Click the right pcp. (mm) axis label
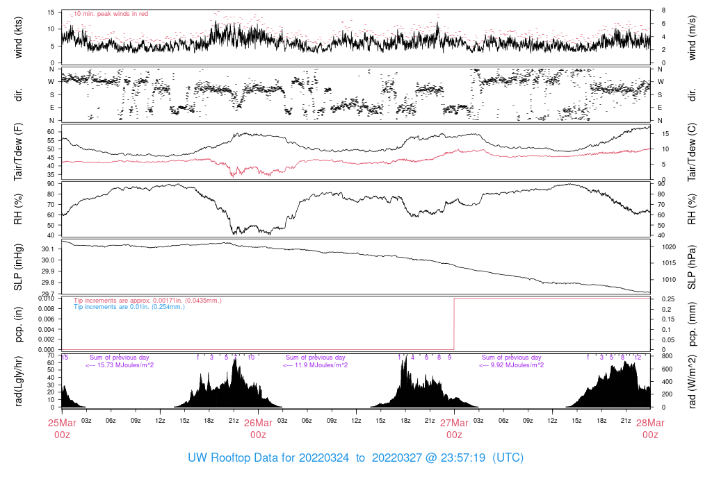 (692, 324)
